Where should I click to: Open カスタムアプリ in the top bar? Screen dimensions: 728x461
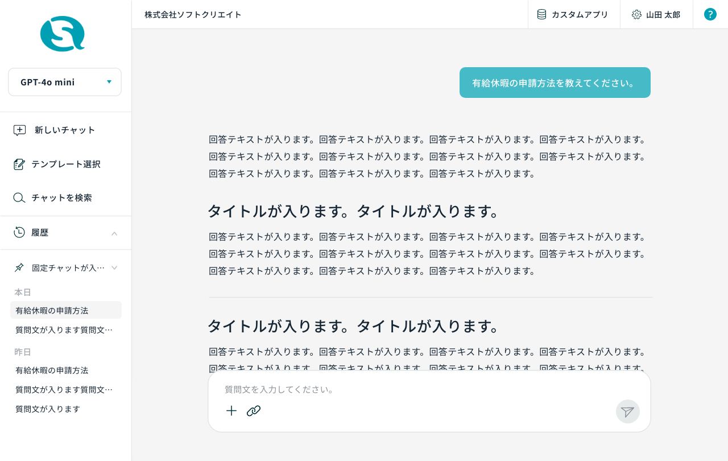pos(573,15)
